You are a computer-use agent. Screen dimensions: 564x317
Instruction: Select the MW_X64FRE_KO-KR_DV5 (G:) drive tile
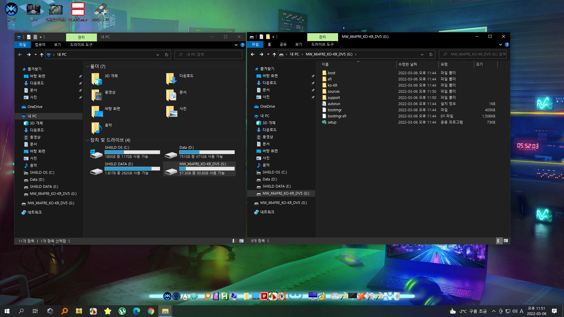(200, 168)
